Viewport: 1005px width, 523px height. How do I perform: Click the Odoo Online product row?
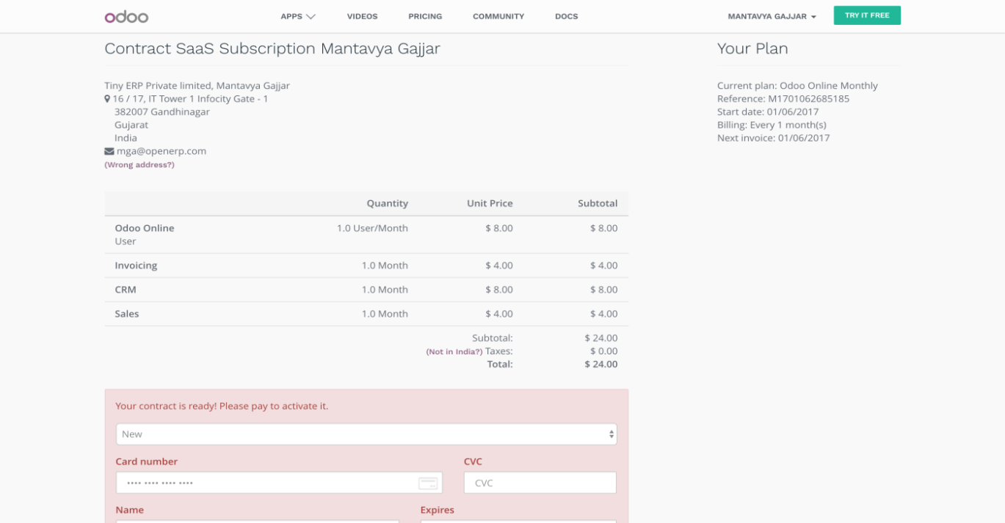point(366,235)
